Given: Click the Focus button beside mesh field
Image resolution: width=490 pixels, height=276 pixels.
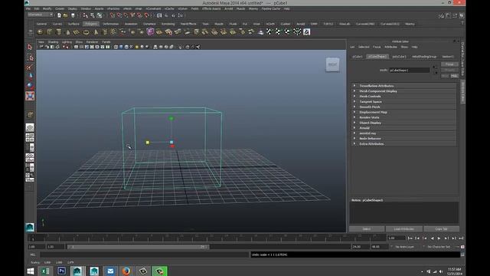Looking at the screenshot, I should [449, 64].
